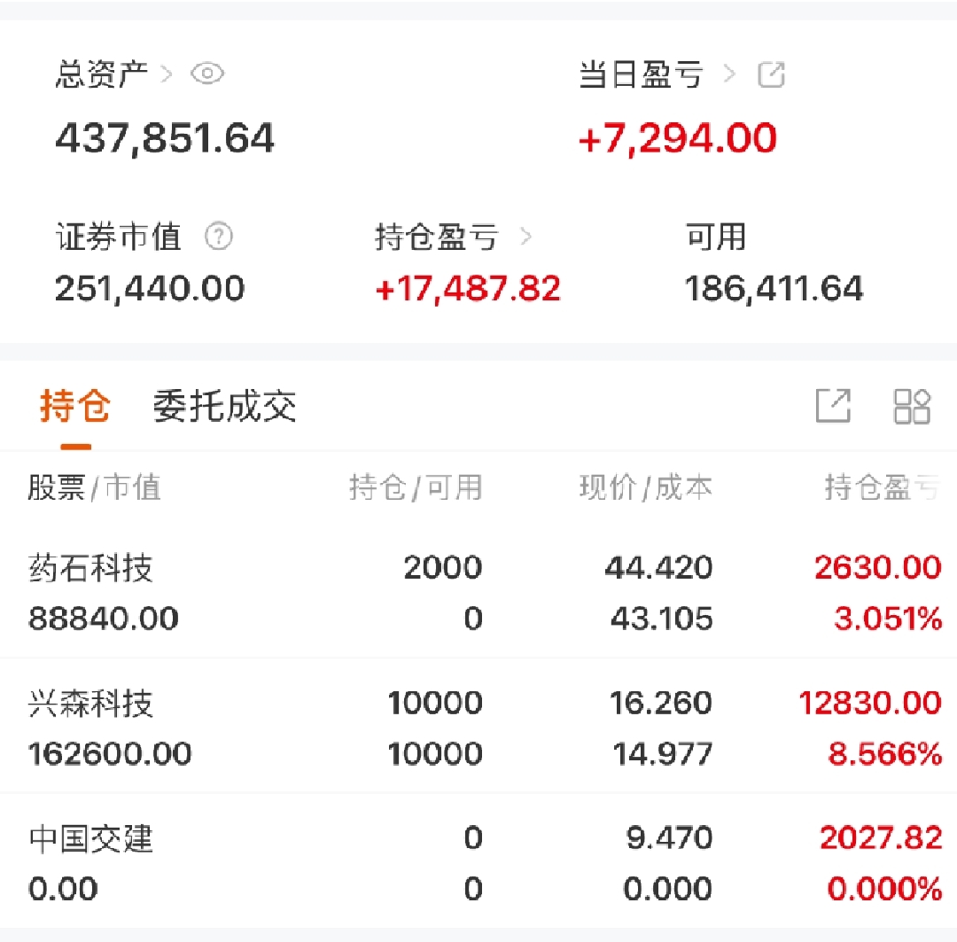Export holdings using share icon in tab bar
Screen dimensions: 957x942
[833, 405]
